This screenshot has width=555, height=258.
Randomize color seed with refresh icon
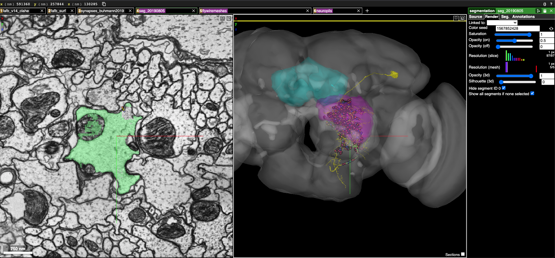pos(551,29)
